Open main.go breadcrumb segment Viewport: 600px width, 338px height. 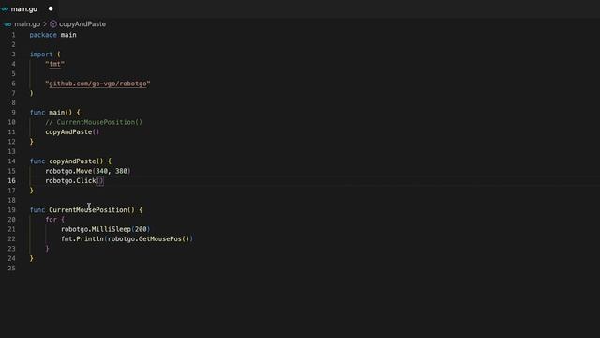pyautogui.click(x=27, y=23)
